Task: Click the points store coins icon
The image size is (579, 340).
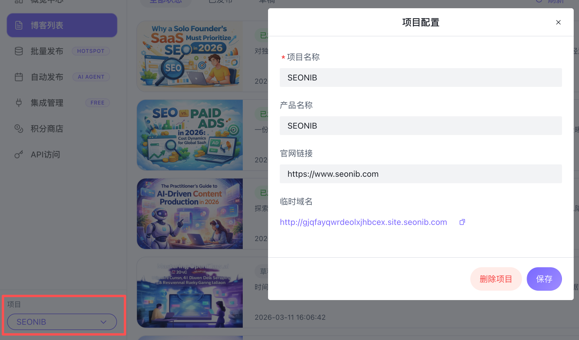Action: click(19, 129)
